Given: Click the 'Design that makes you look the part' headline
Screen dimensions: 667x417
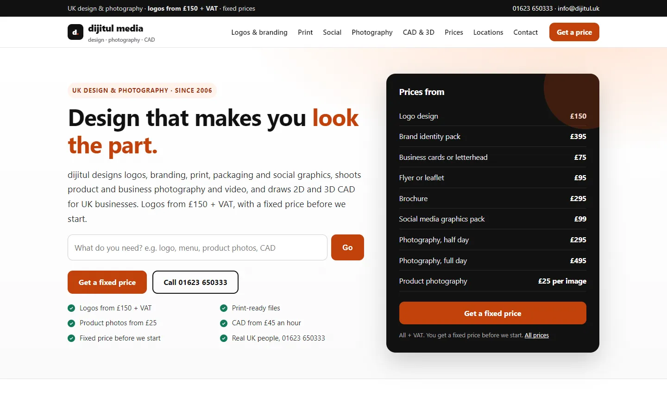Looking at the screenshot, I should [x=213, y=132].
